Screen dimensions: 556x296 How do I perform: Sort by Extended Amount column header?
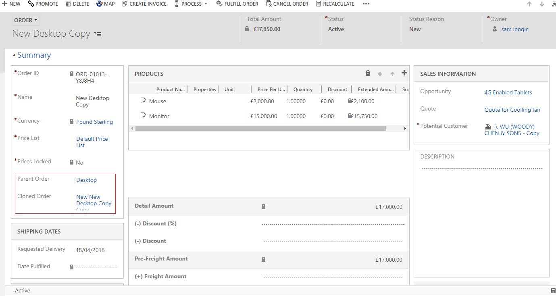click(375, 90)
